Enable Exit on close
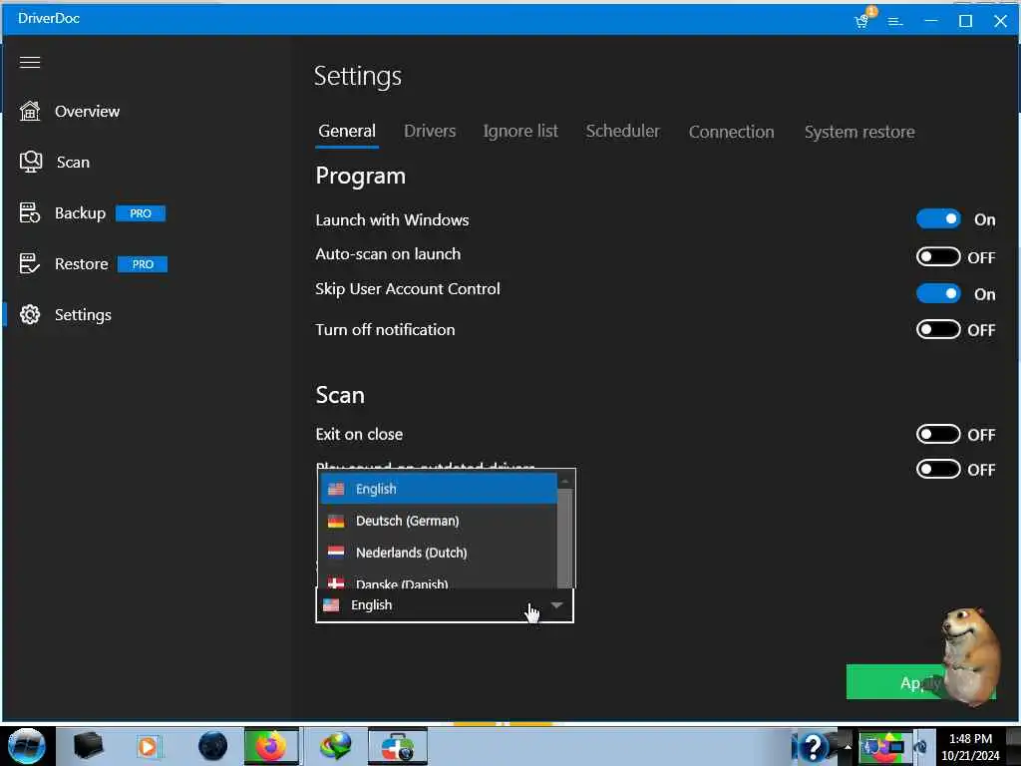The image size is (1021, 766). pos(938,435)
